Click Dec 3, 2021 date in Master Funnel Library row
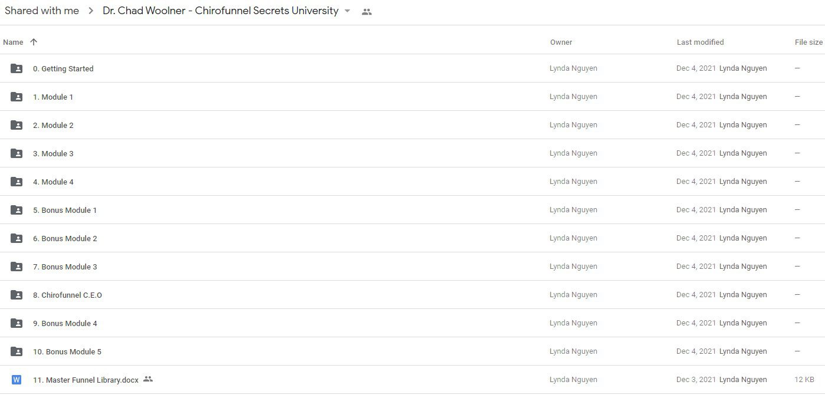This screenshot has width=825, height=398. tap(696, 380)
